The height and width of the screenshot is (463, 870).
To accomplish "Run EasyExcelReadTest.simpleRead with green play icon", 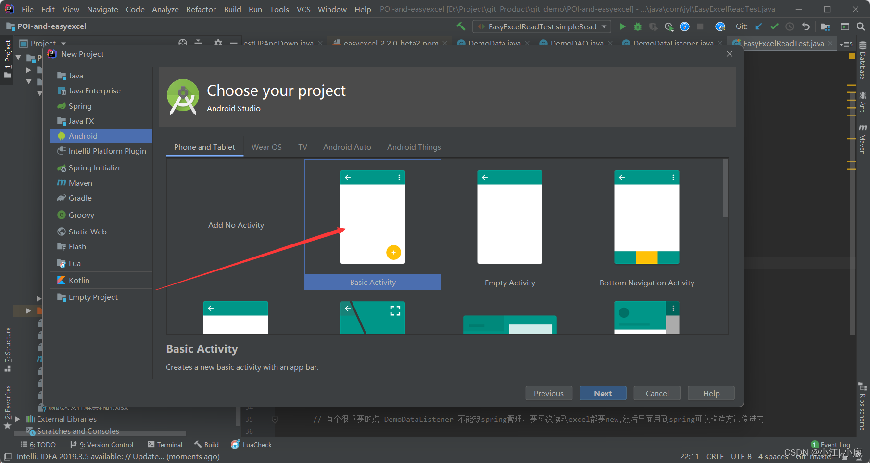I will pos(622,26).
